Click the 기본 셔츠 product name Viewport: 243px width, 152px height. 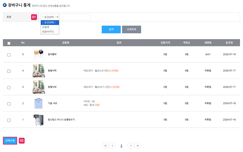[x=52, y=103]
